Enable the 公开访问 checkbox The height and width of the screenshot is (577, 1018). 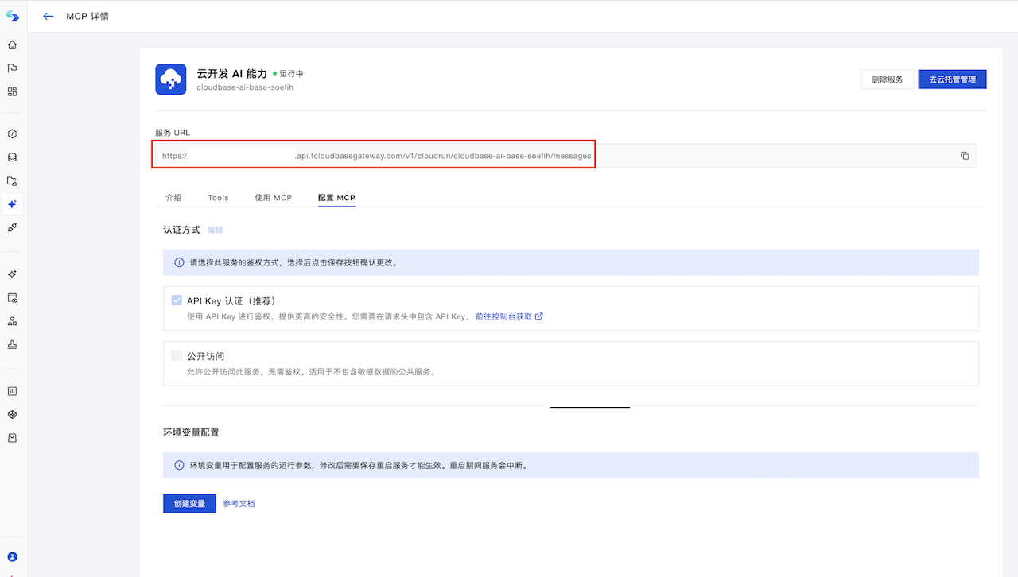point(177,356)
